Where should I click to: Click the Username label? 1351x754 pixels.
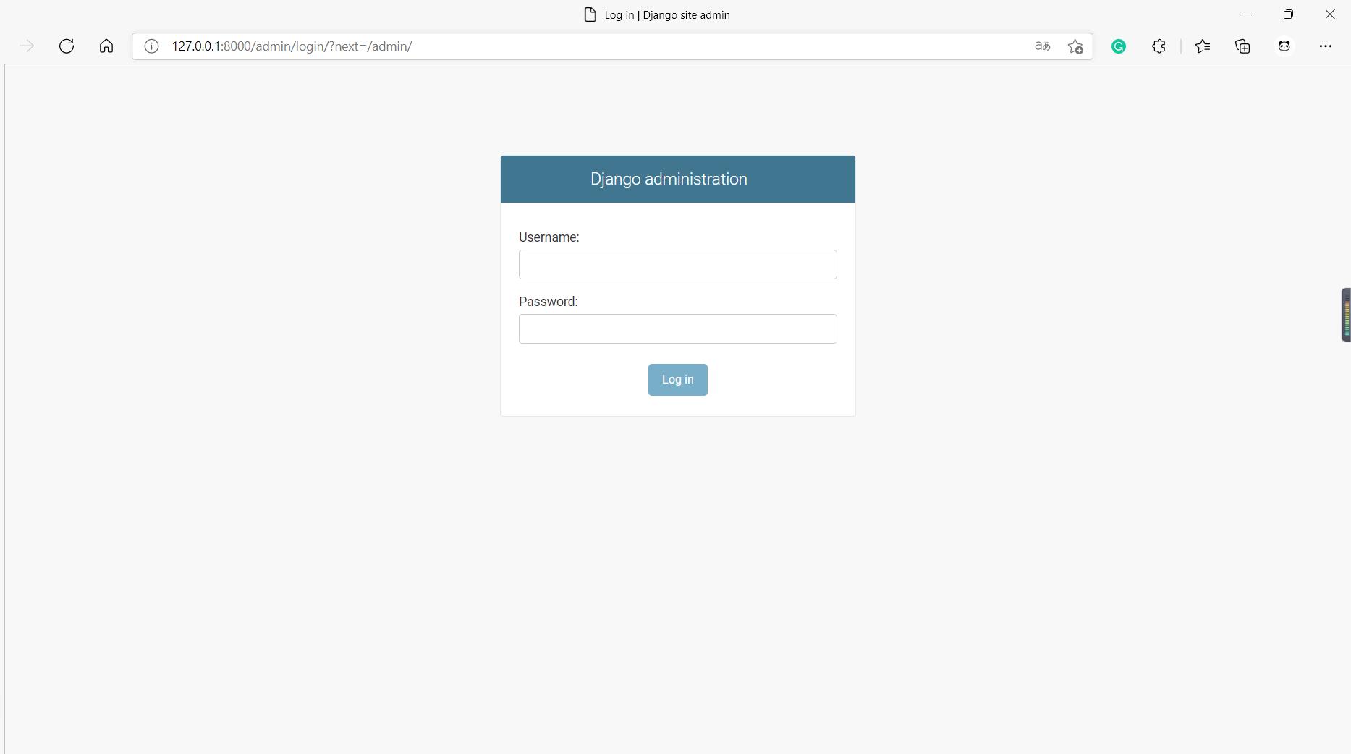(549, 237)
